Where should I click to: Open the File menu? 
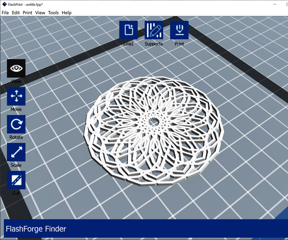tap(5, 12)
